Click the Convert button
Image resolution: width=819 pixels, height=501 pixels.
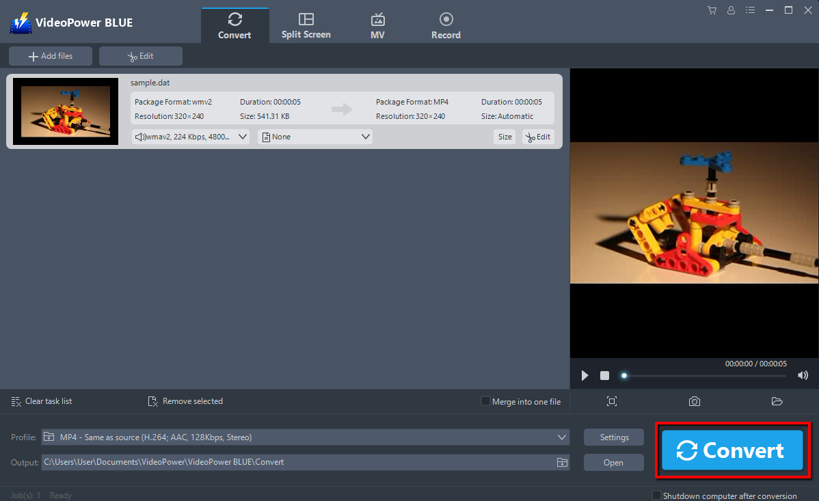point(731,450)
